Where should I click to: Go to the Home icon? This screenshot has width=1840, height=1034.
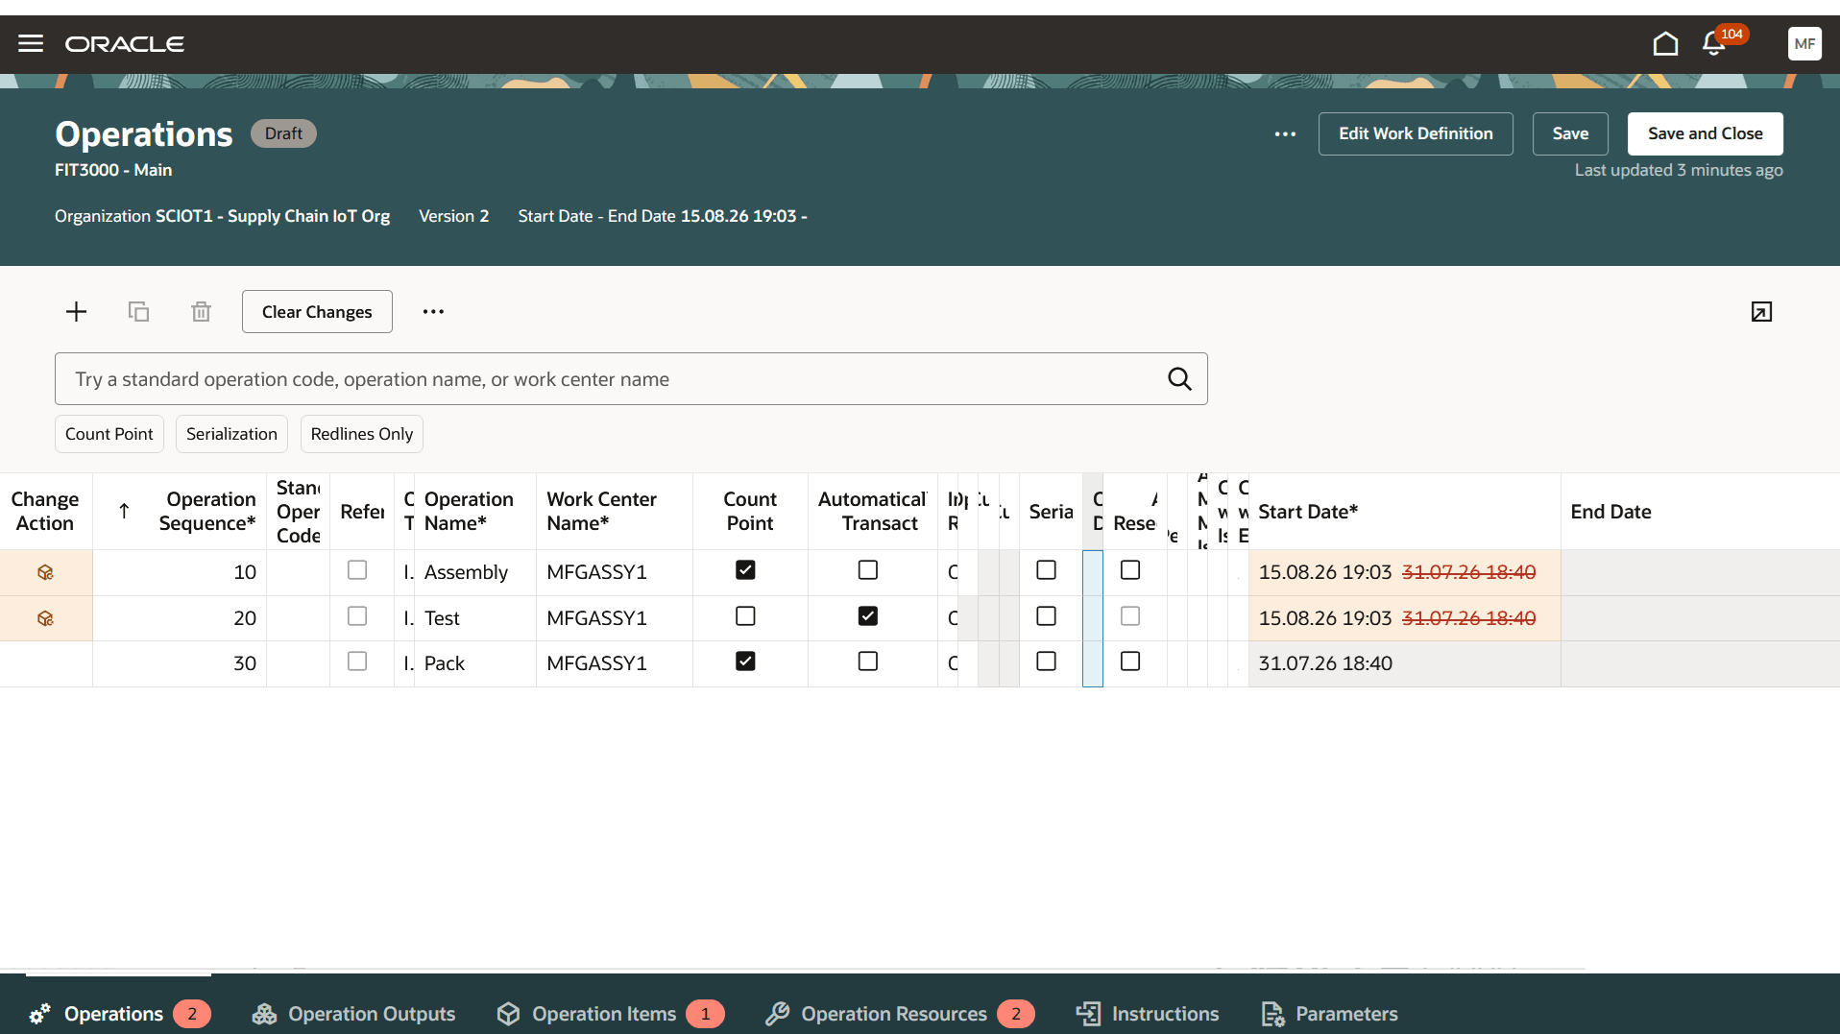pos(1665,44)
